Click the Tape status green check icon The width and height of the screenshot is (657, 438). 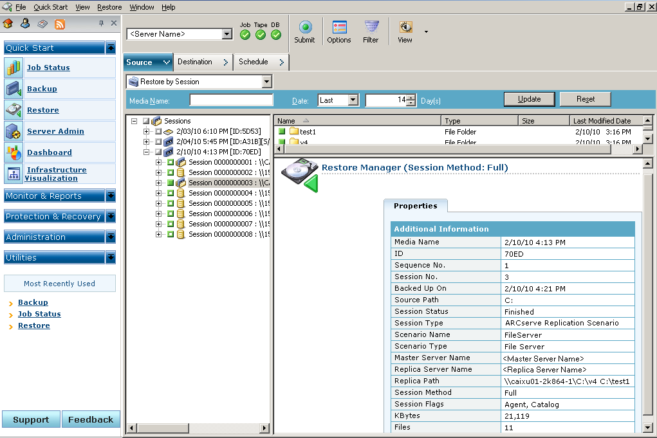(261, 35)
